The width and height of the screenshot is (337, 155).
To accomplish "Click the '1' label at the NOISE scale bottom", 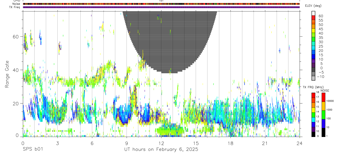I will click(327, 136).
